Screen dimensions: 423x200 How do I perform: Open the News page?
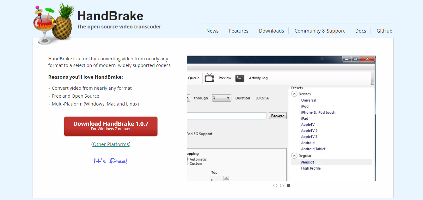point(212,31)
